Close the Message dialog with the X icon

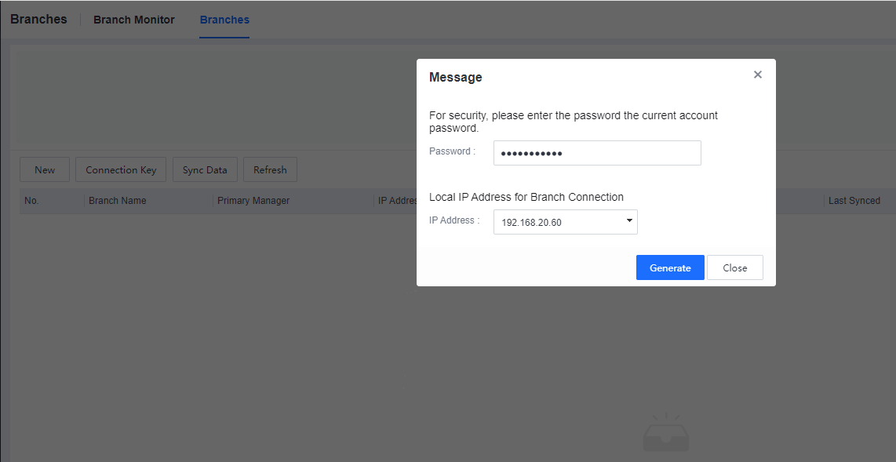click(757, 75)
